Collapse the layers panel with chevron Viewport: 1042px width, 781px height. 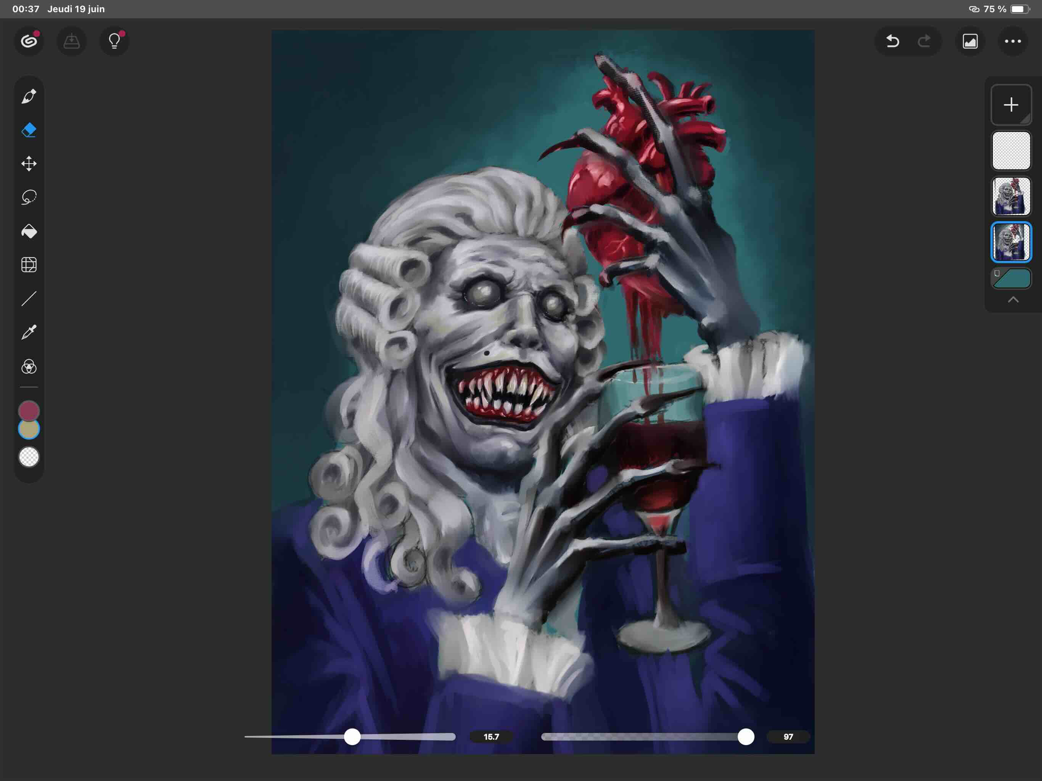point(1013,300)
